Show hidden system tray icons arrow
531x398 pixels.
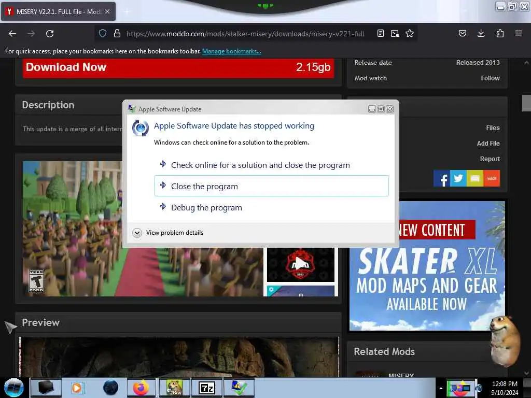tap(441, 388)
